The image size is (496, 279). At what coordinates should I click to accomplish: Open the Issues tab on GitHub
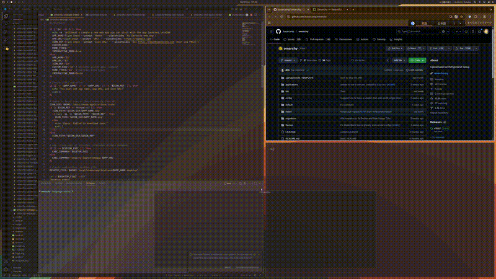(x=292, y=40)
